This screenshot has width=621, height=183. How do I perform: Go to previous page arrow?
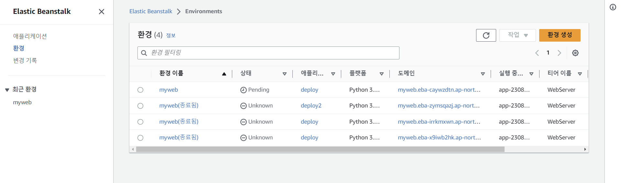(537, 53)
